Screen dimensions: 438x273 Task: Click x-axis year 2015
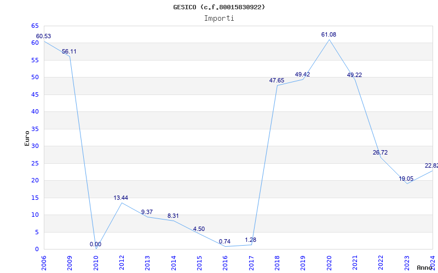[x=199, y=263]
